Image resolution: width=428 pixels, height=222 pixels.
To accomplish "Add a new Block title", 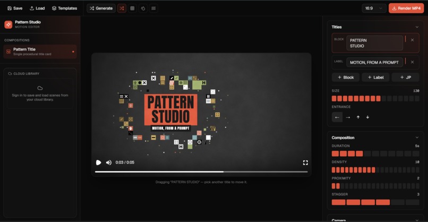I will [x=346, y=78].
